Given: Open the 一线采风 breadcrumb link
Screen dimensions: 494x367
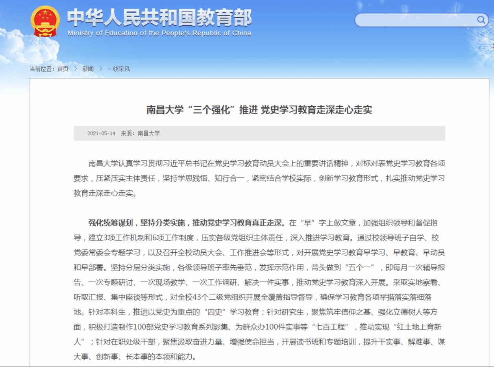Looking at the screenshot, I should (118, 69).
